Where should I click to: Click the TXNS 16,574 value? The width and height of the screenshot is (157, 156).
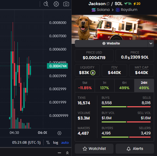coord(84,103)
